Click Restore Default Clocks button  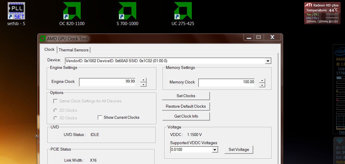pos(186,107)
